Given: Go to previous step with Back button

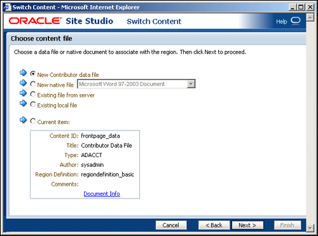Looking at the screenshot, I should 214,225.
